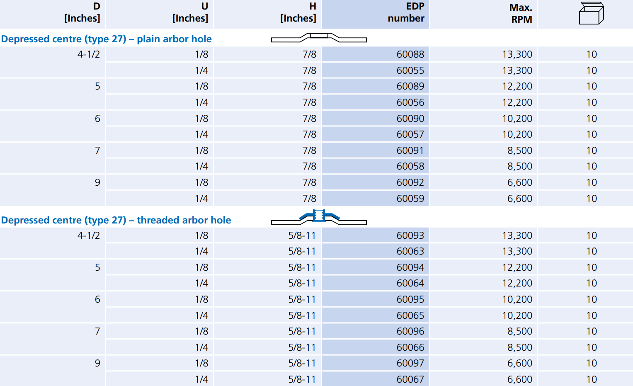Click the D [Inches] column header
The image size is (633, 386).
[x=82, y=12]
